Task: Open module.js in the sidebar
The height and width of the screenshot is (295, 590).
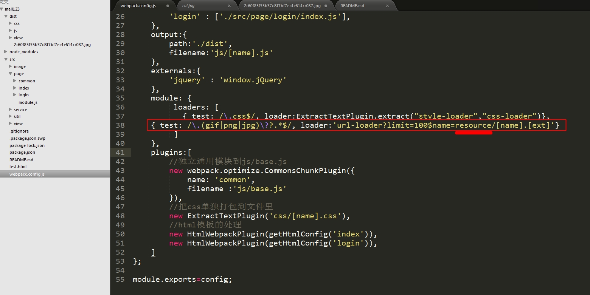Action: (x=28, y=102)
